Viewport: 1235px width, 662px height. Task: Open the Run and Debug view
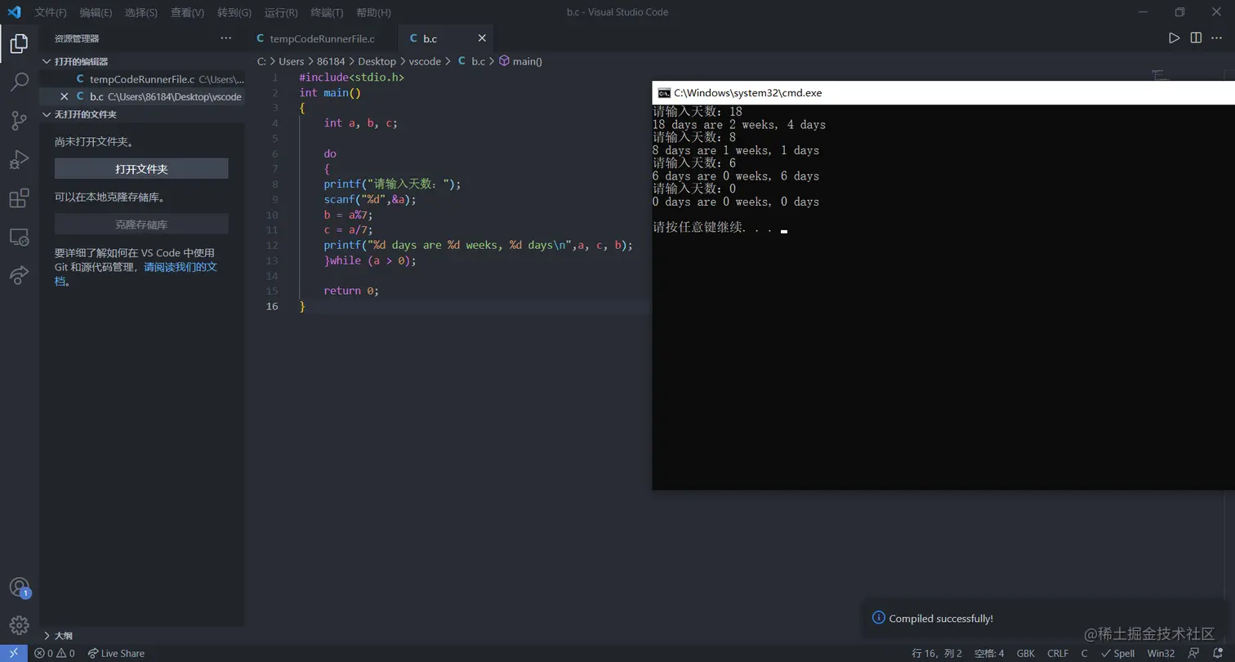[x=19, y=159]
